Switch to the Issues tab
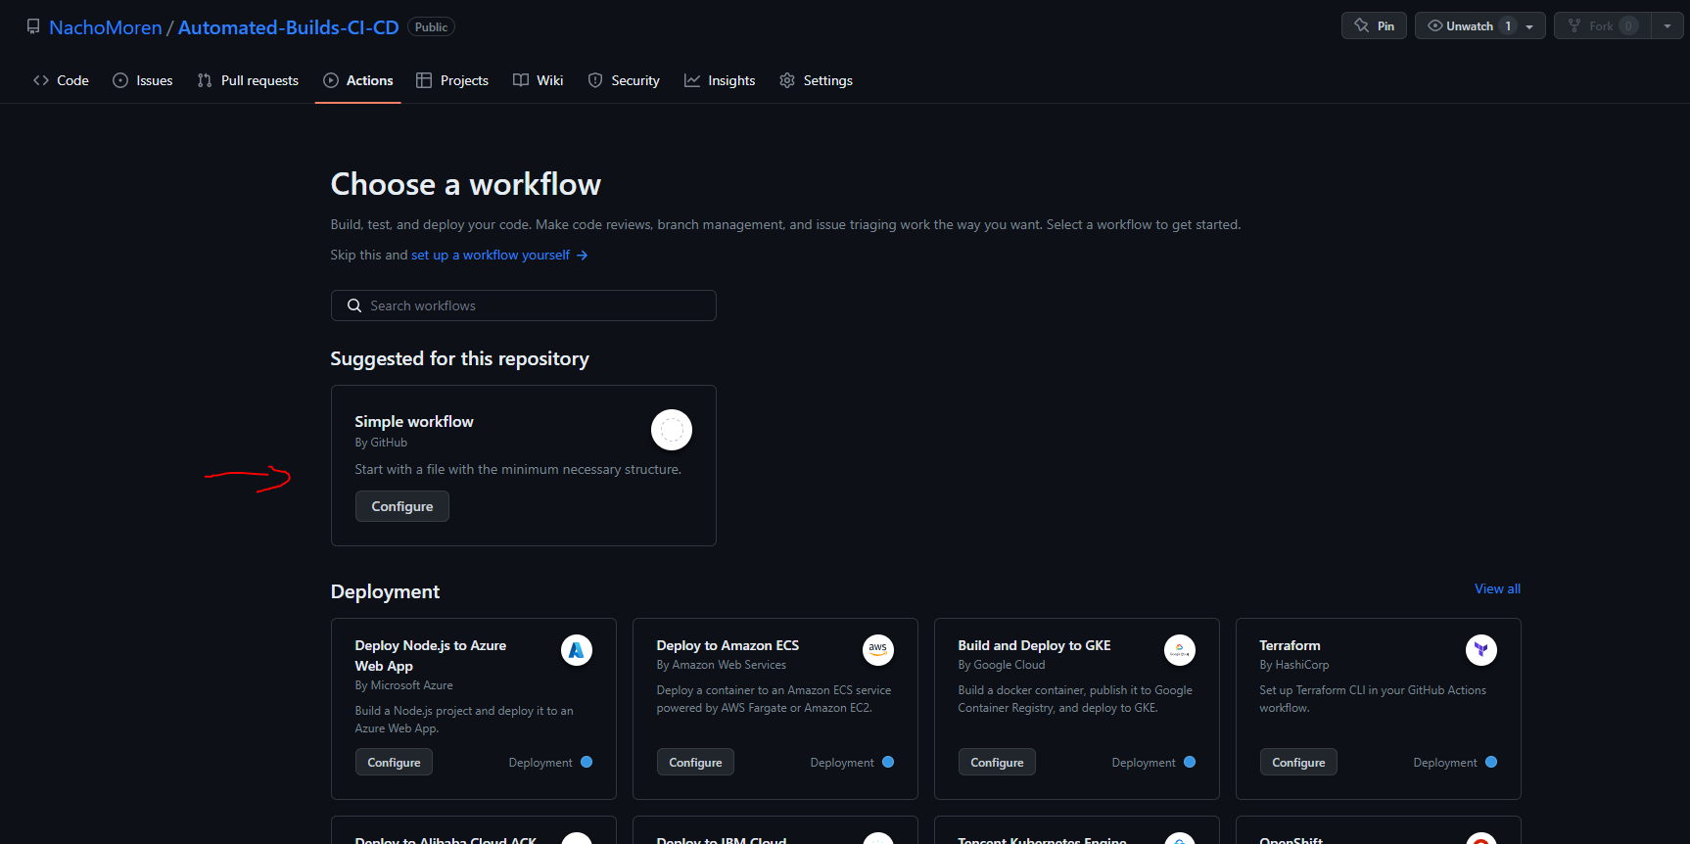1690x844 pixels. point(143,80)
